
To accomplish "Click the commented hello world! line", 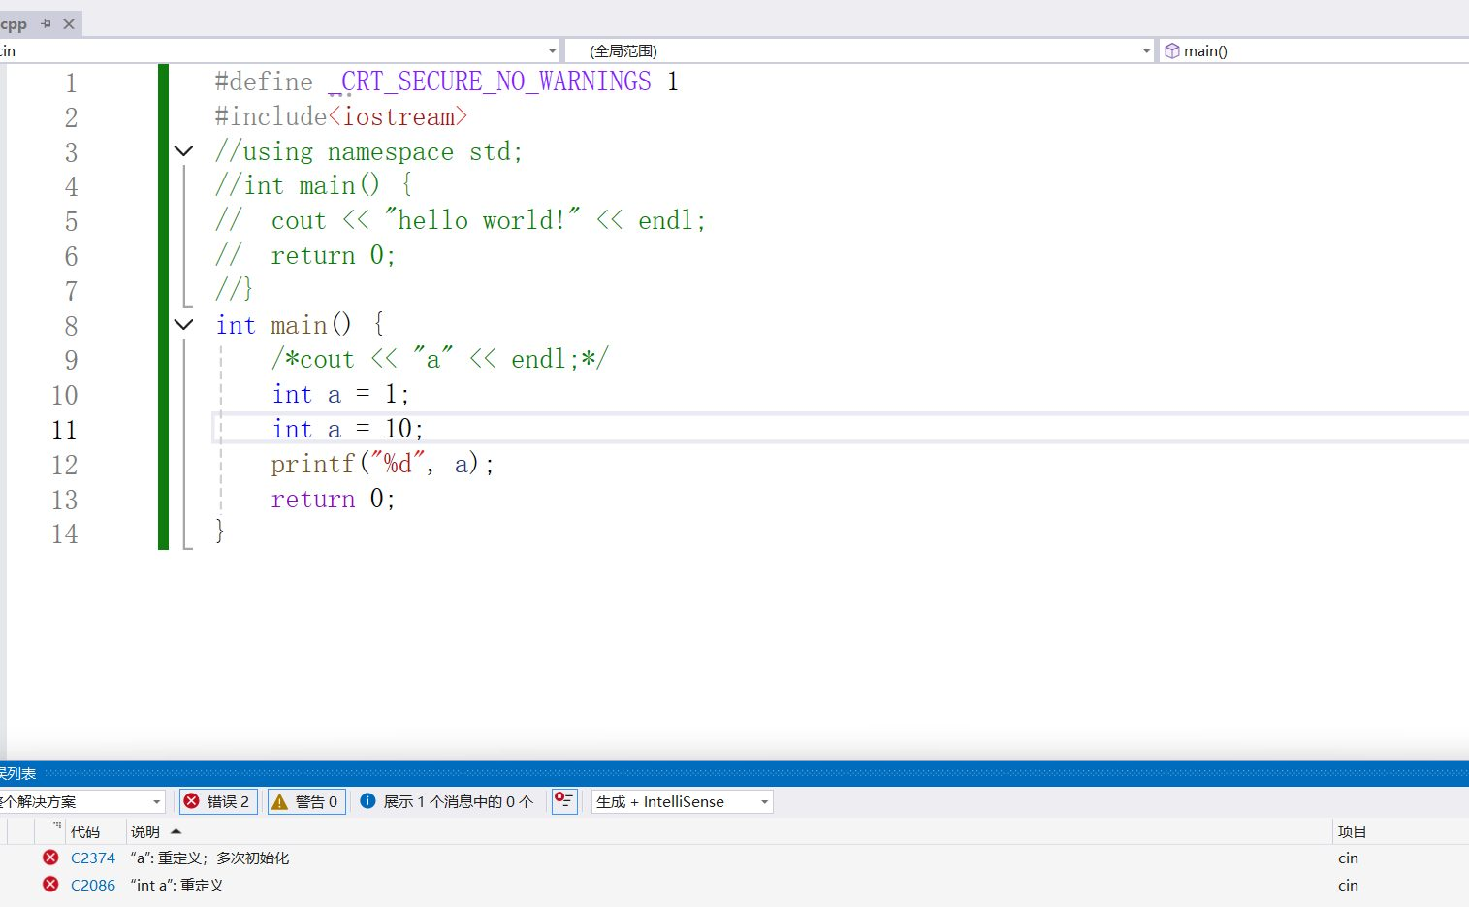I will pyautogui.click(x=461, y=220).
